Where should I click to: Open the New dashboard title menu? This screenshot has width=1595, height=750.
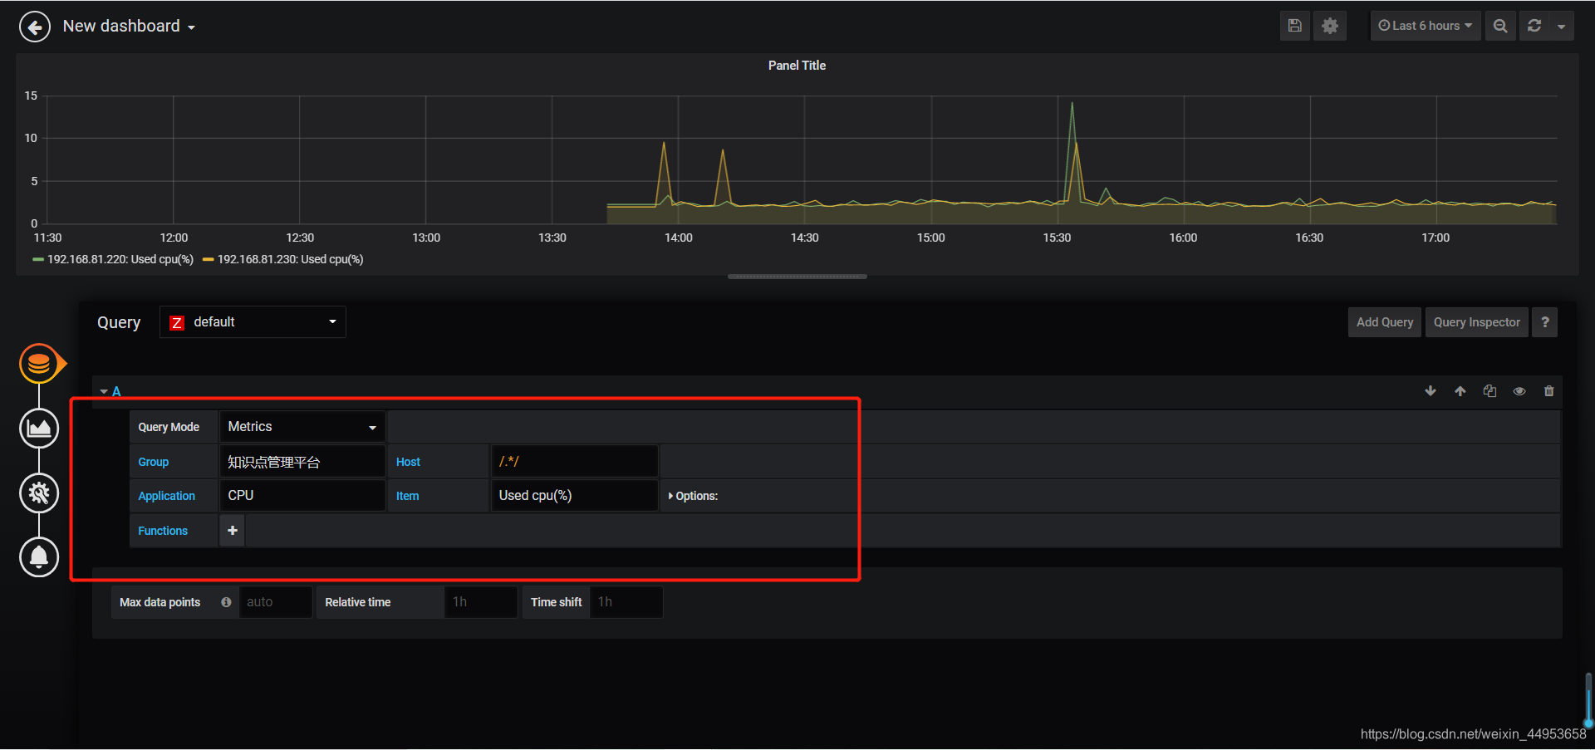point(129,27)
